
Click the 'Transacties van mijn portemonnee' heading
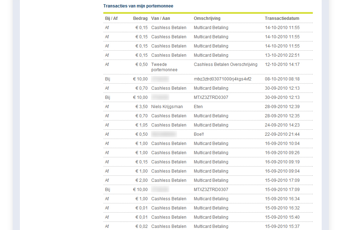click(x=138, y=6)
